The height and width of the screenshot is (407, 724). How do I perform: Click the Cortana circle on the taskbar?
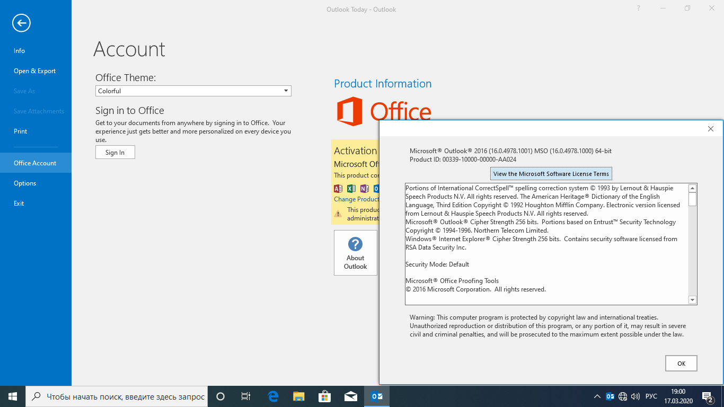point(220,396)
